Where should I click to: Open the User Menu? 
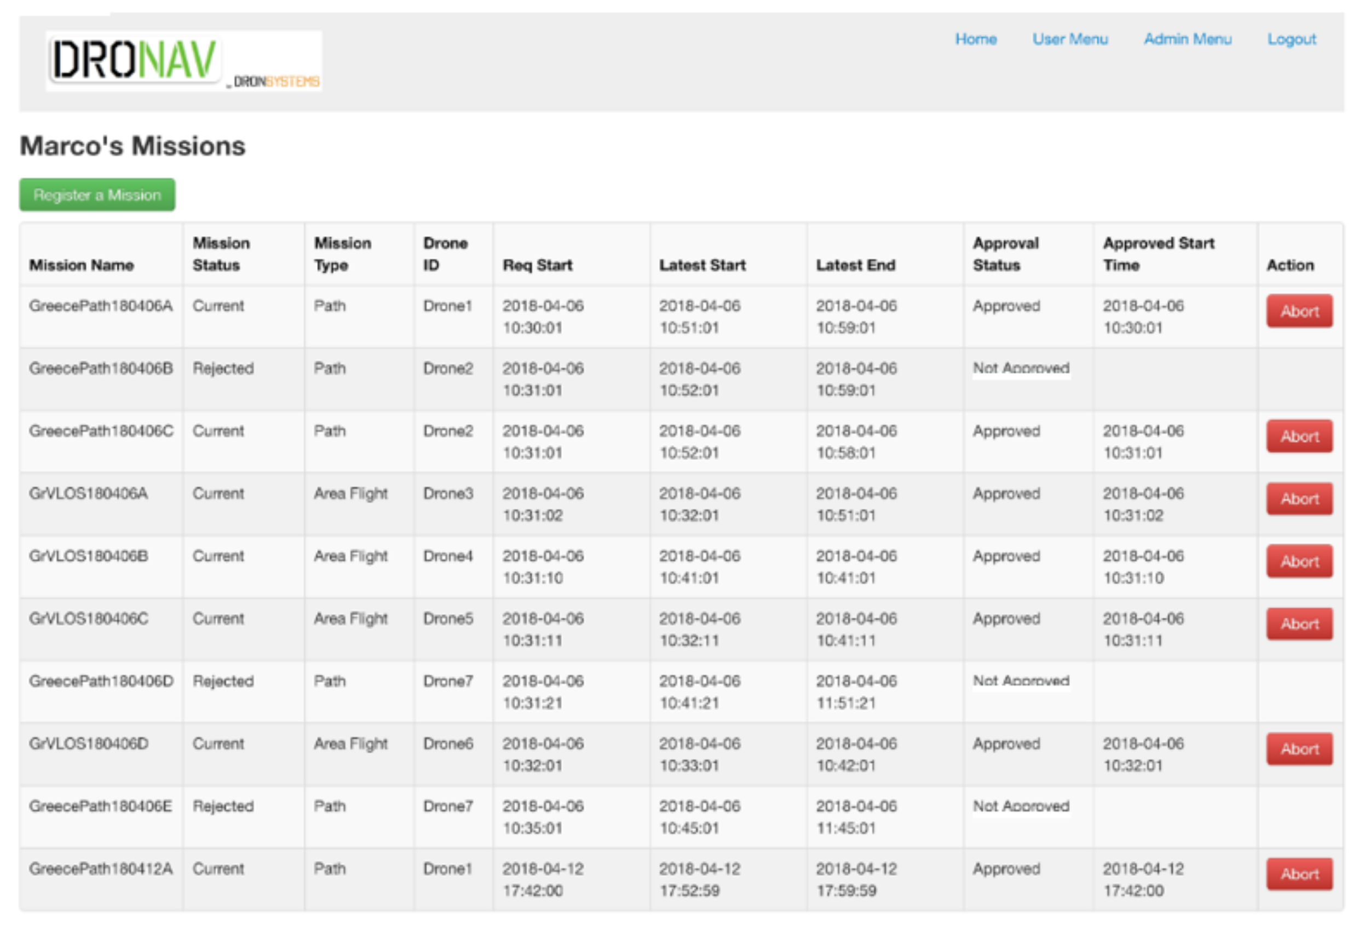1069,39
